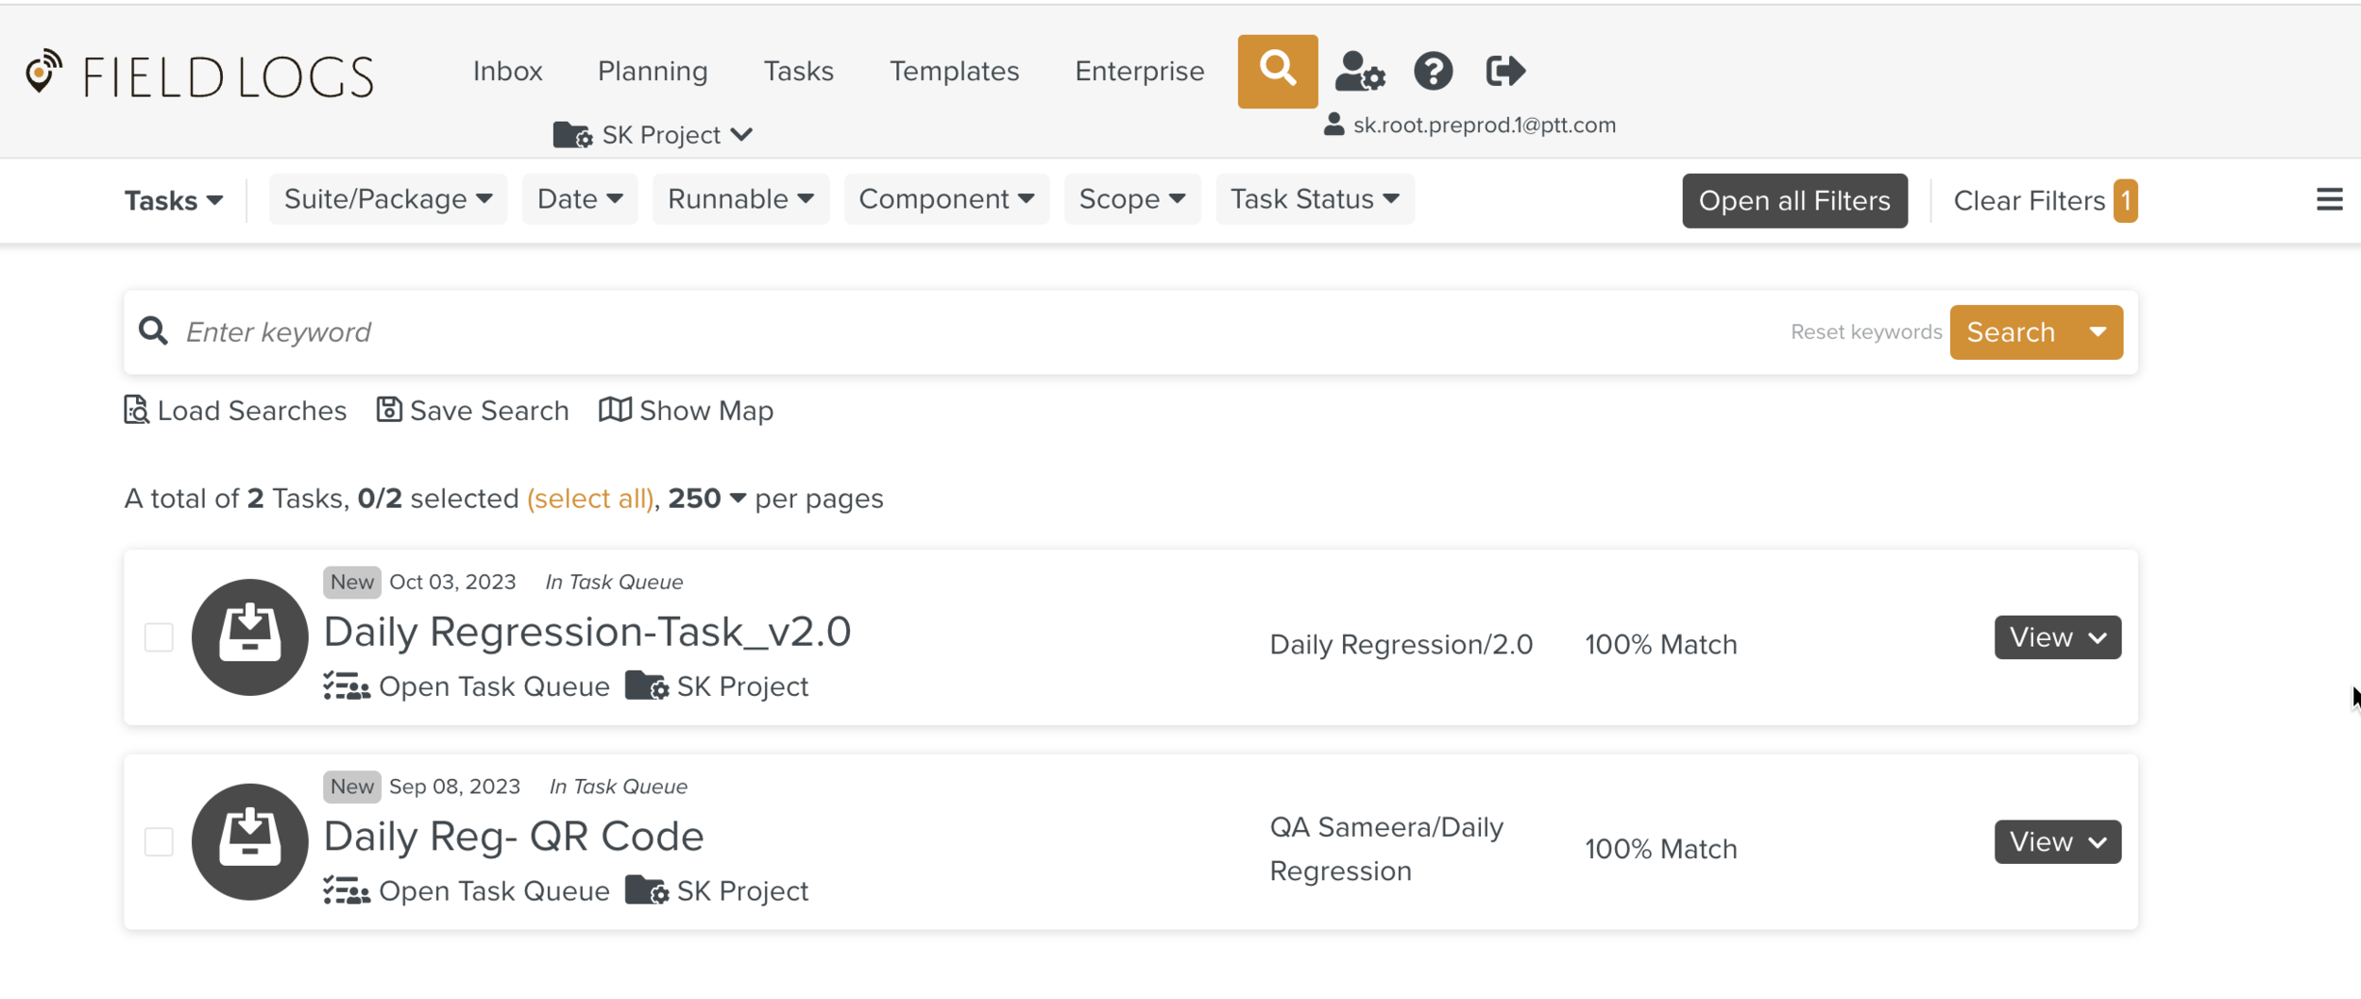Change the 250 per pages dropdown

coord(706,499)
